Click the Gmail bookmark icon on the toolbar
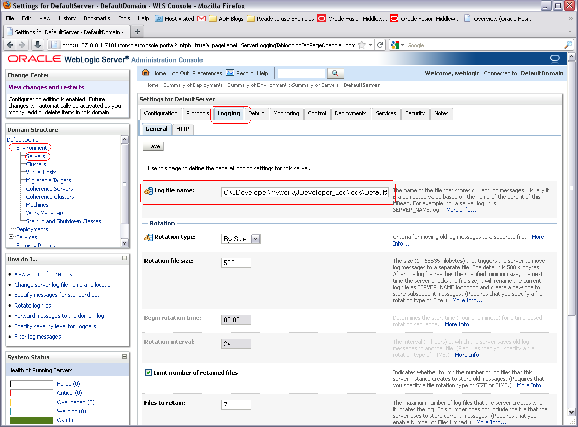 (201, 18)
